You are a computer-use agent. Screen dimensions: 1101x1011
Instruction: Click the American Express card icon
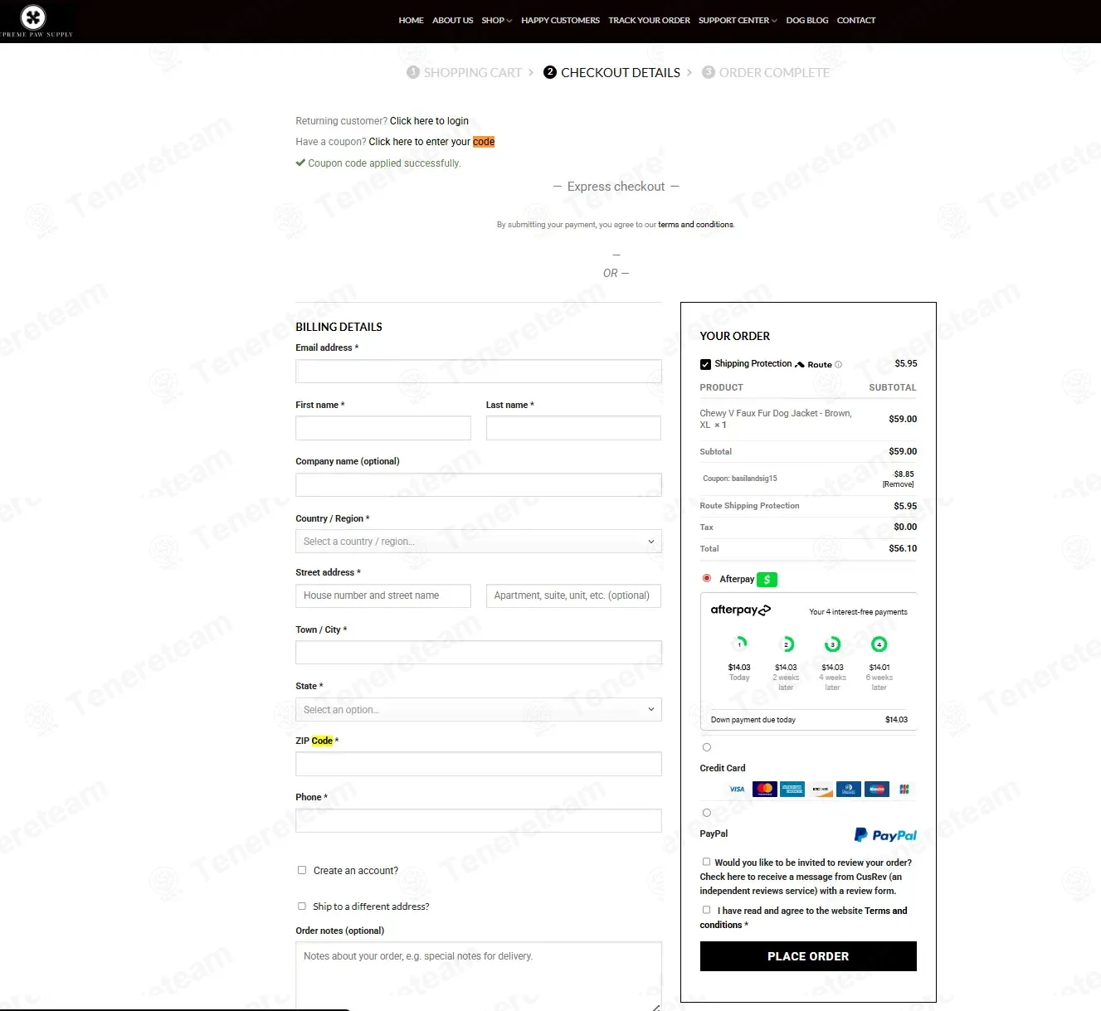tap(792, 789)
